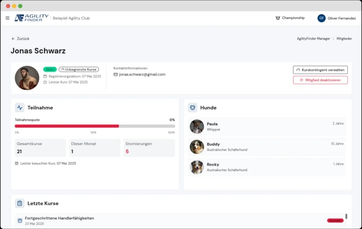Click the Teilnahme activity pulse icon
The image size is (362, 229).
(20, 108)
